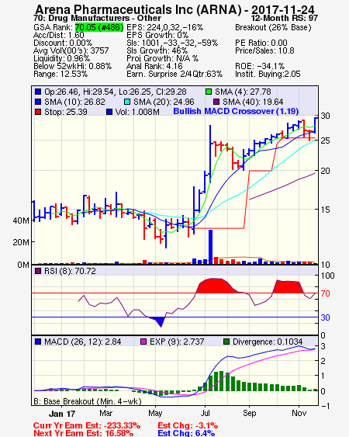Click the 'May' date axis label

(155, 414)
